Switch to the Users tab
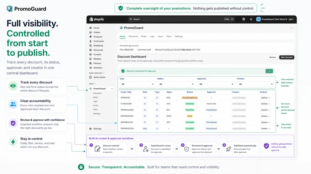Screen dimensions: 311x174 [160, 36]
